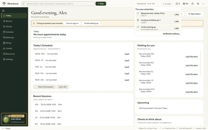Open Record in the sidebar

point(14,21)
